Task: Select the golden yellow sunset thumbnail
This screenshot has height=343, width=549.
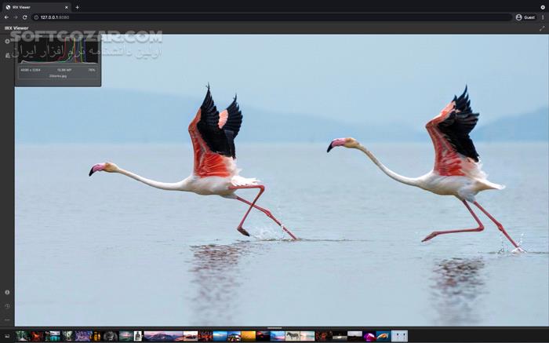Action: [x=249, y=336]
